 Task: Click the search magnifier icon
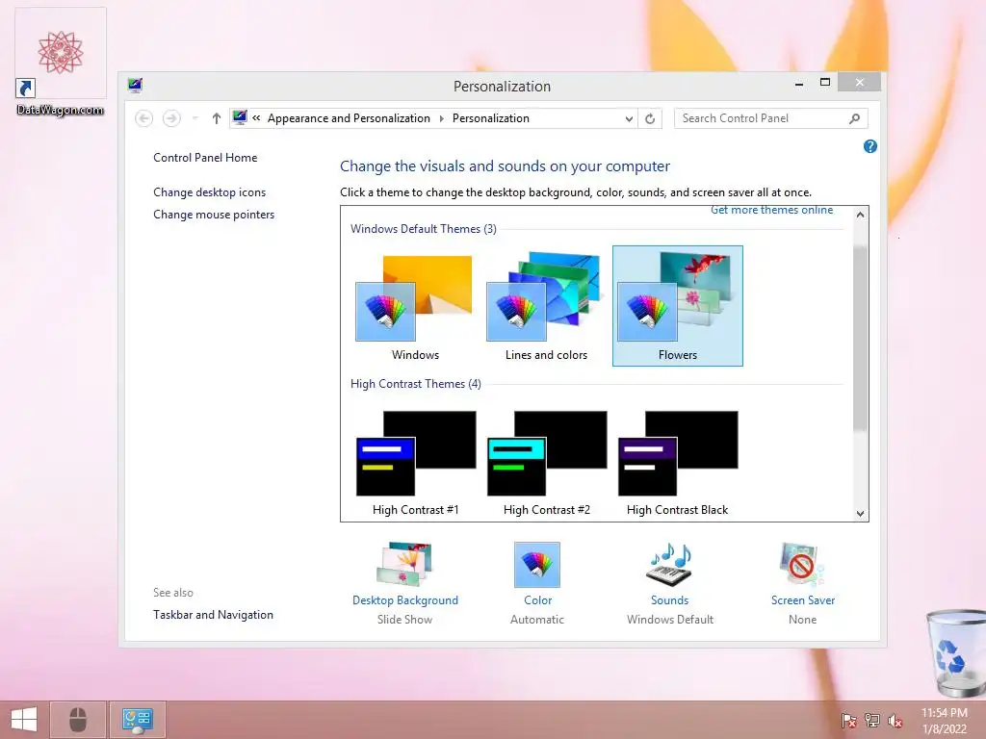[855, 118]
